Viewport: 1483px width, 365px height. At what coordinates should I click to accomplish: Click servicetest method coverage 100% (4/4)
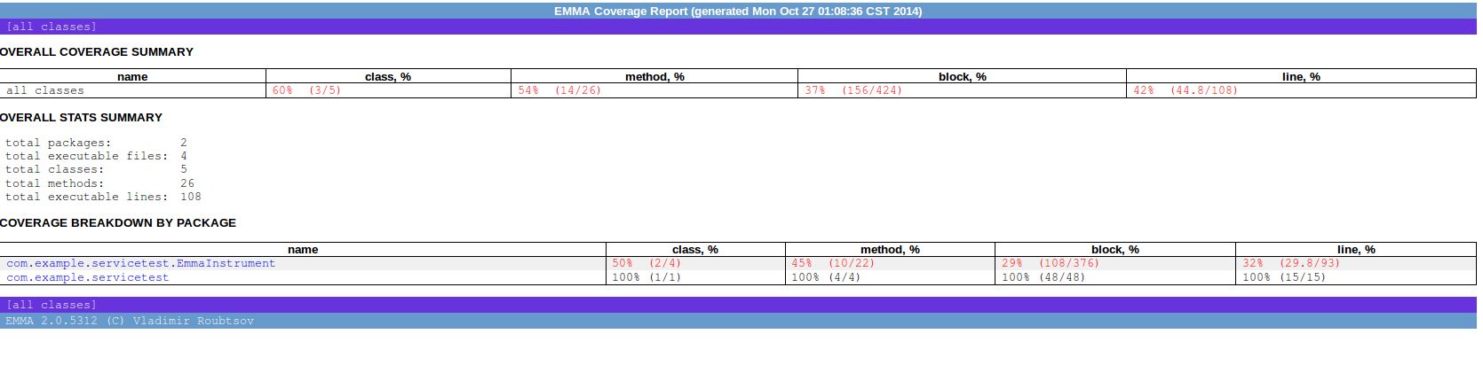pyautogui.click(x=826, y=277)
